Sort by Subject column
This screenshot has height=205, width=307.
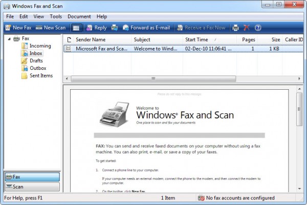click(x=157, y=40)
